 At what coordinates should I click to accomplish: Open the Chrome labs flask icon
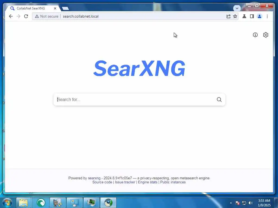244,16
